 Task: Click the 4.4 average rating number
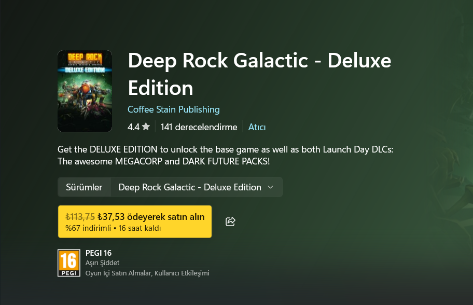coord(133,127)
